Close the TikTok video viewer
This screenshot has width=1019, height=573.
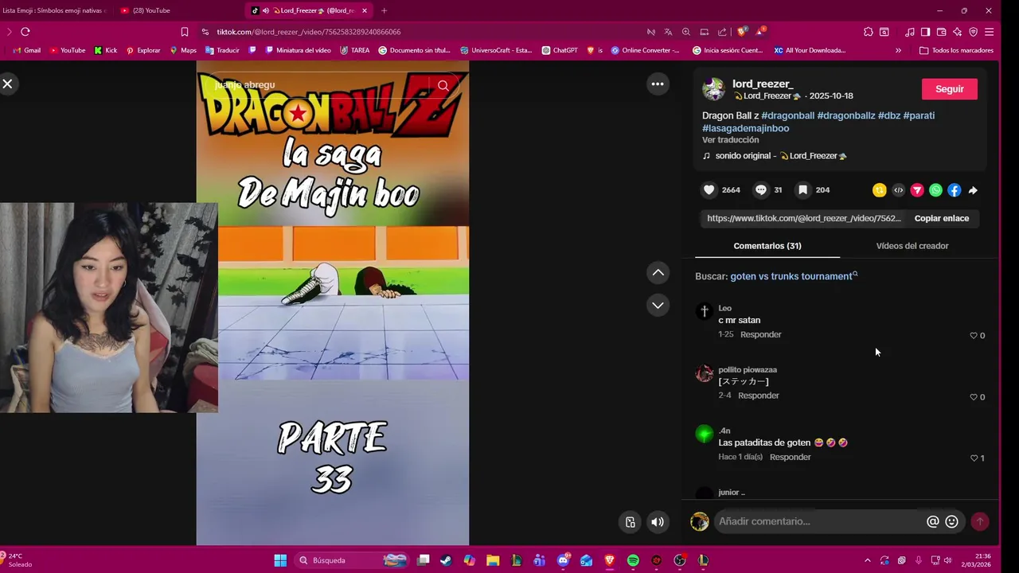coord(7,84)
